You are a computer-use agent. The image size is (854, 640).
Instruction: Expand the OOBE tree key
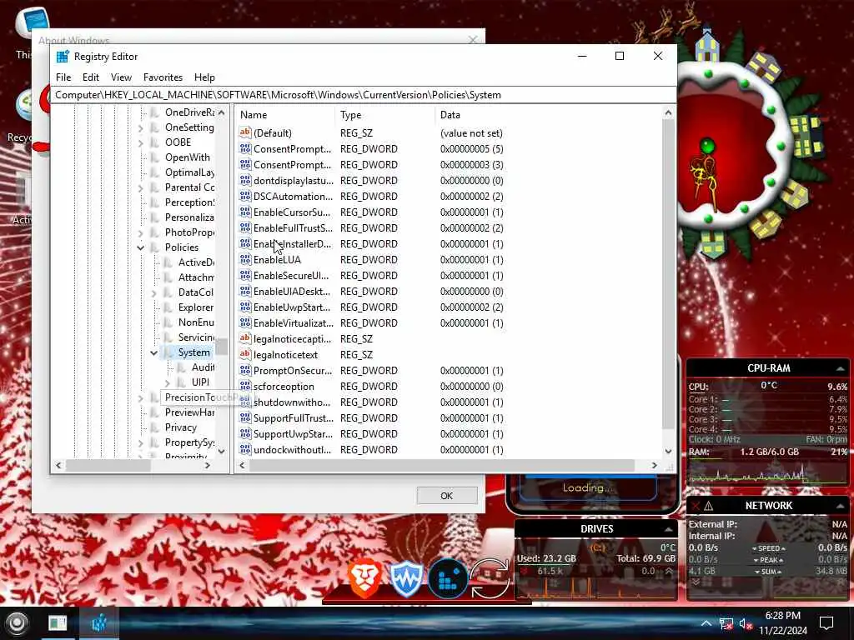[140, 142]
